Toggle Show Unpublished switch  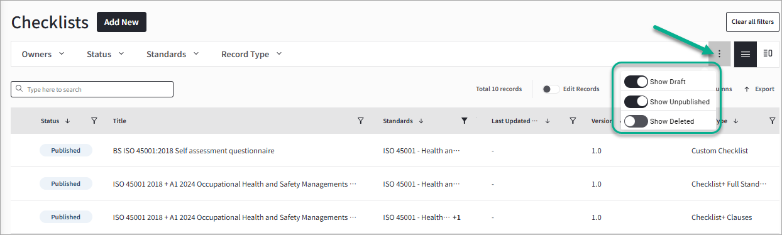[636, 101]
